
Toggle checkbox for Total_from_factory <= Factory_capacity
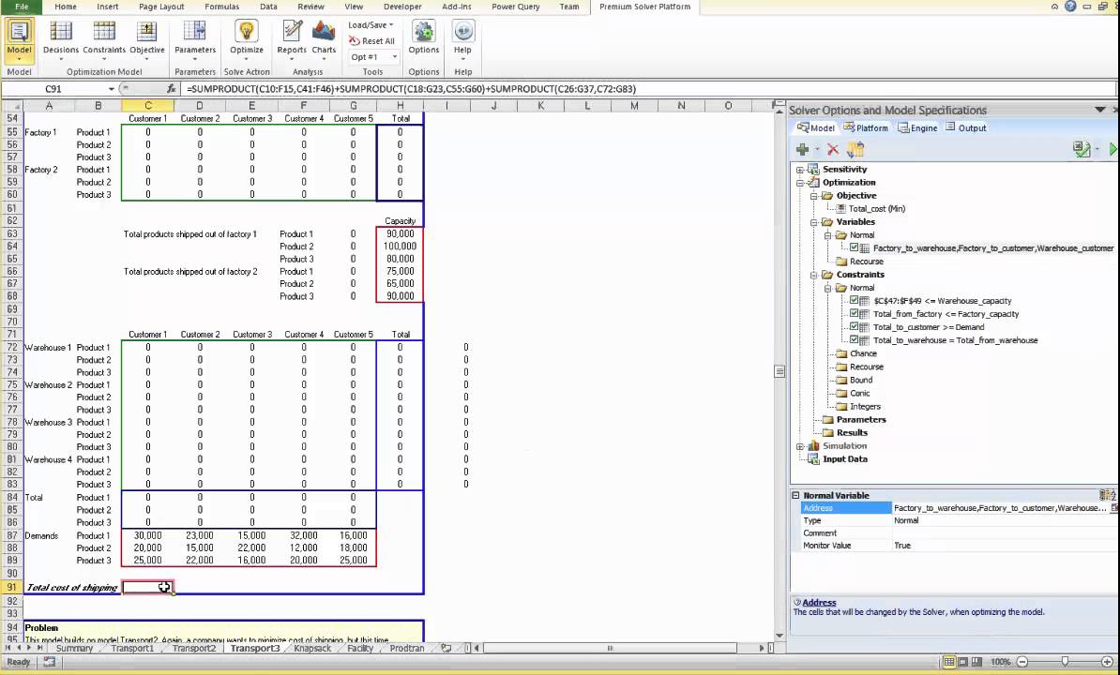[x=855, y=313]
